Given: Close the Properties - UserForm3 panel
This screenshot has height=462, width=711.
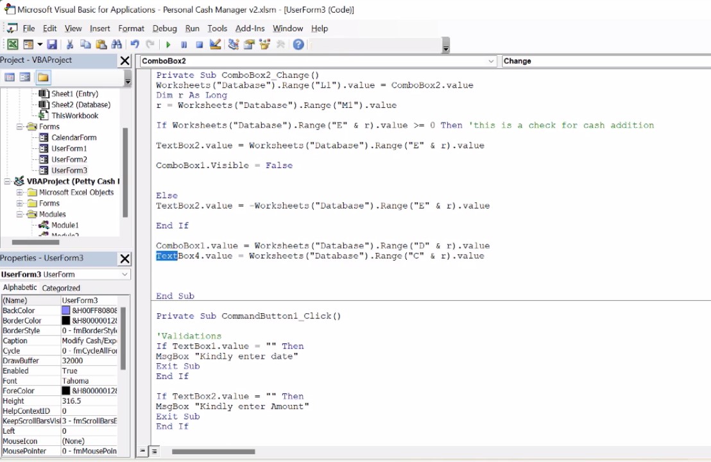Looking at the screenshot, I should (x=124, y=259).
